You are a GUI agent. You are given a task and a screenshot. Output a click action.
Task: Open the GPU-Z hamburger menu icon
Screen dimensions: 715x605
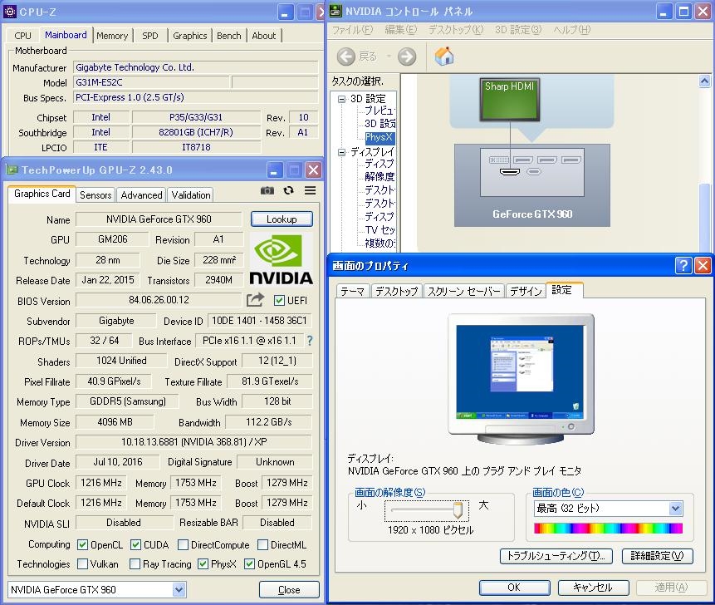310,191
